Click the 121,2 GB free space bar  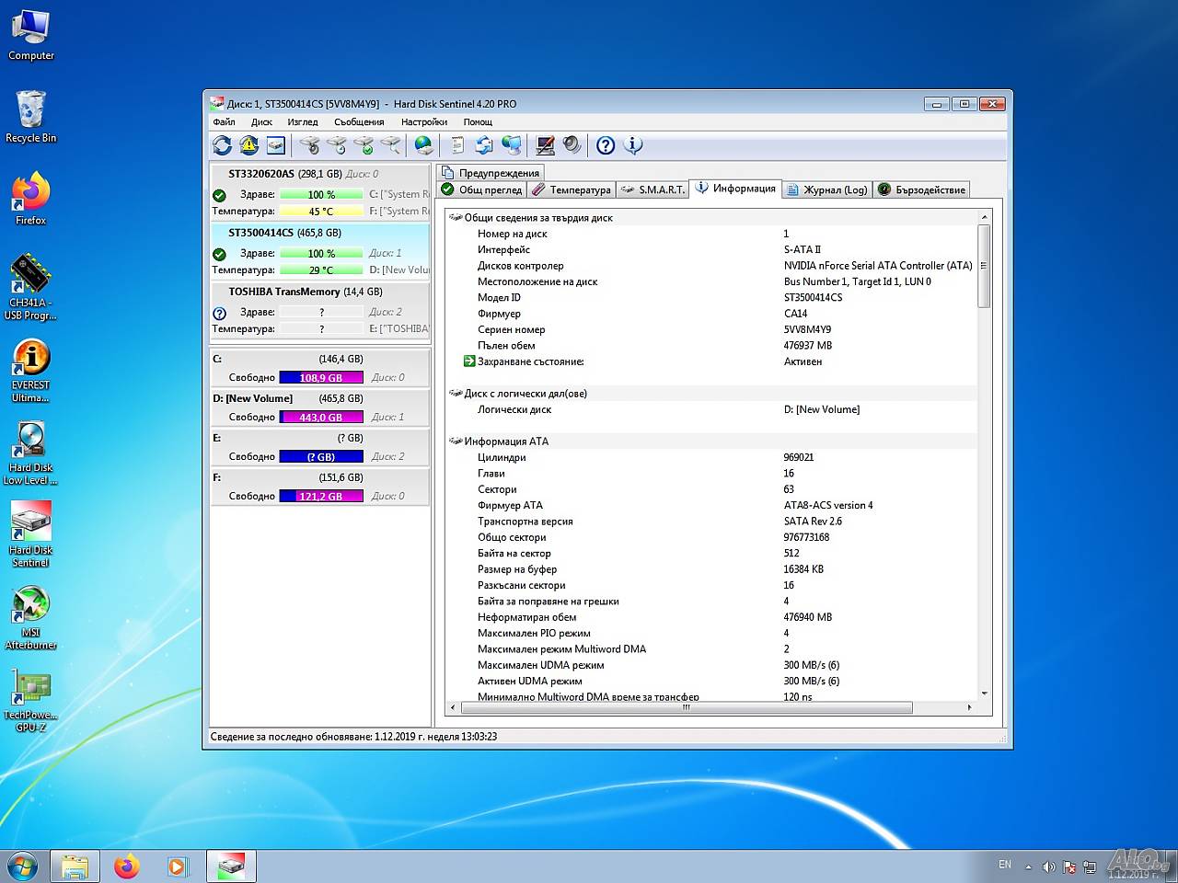[321, 497]
